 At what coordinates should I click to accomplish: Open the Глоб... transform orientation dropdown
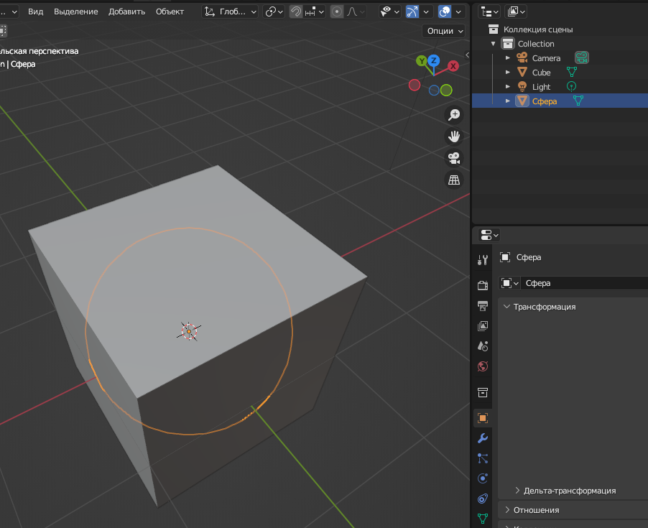click(x=230, y=11)
